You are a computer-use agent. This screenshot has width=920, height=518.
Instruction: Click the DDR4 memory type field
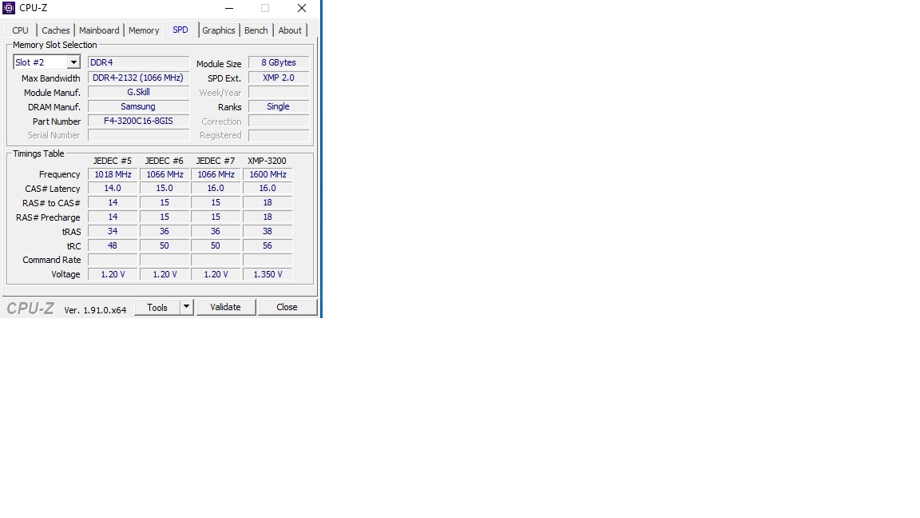tap(138, 62)
